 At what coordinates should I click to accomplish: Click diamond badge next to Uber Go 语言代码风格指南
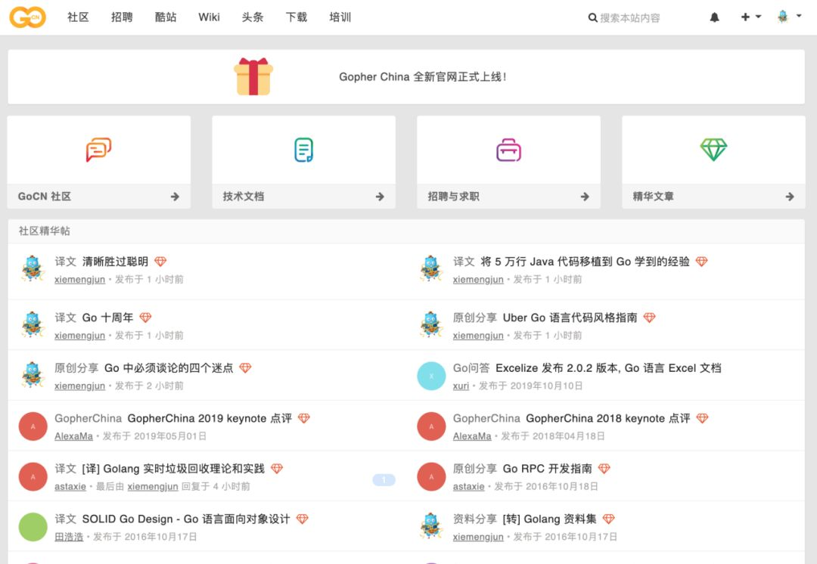click(649, 317)
